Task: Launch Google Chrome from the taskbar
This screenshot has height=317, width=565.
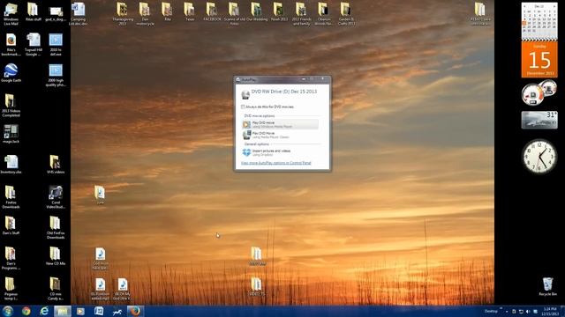Action: 26,311
